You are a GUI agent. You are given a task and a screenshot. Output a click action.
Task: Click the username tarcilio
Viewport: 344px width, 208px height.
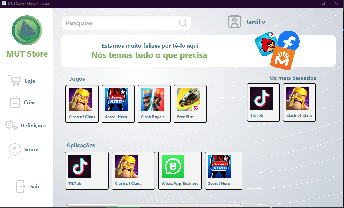pos(256,22)
